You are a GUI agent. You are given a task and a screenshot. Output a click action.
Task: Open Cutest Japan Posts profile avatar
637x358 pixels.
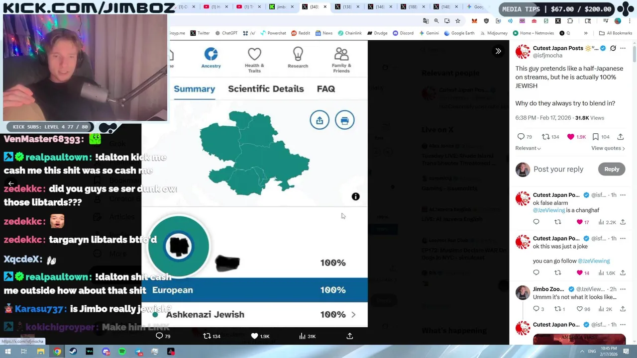coord(523,52)
